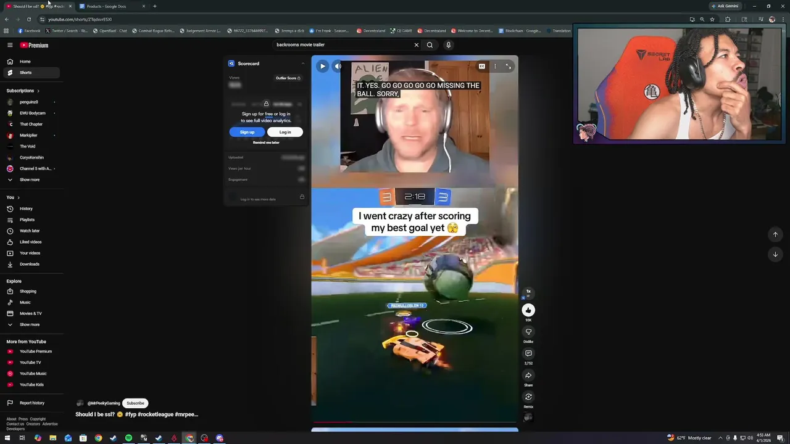Click Remind me later
This screenshot has width=790, height=444.
tap(266, 142)
